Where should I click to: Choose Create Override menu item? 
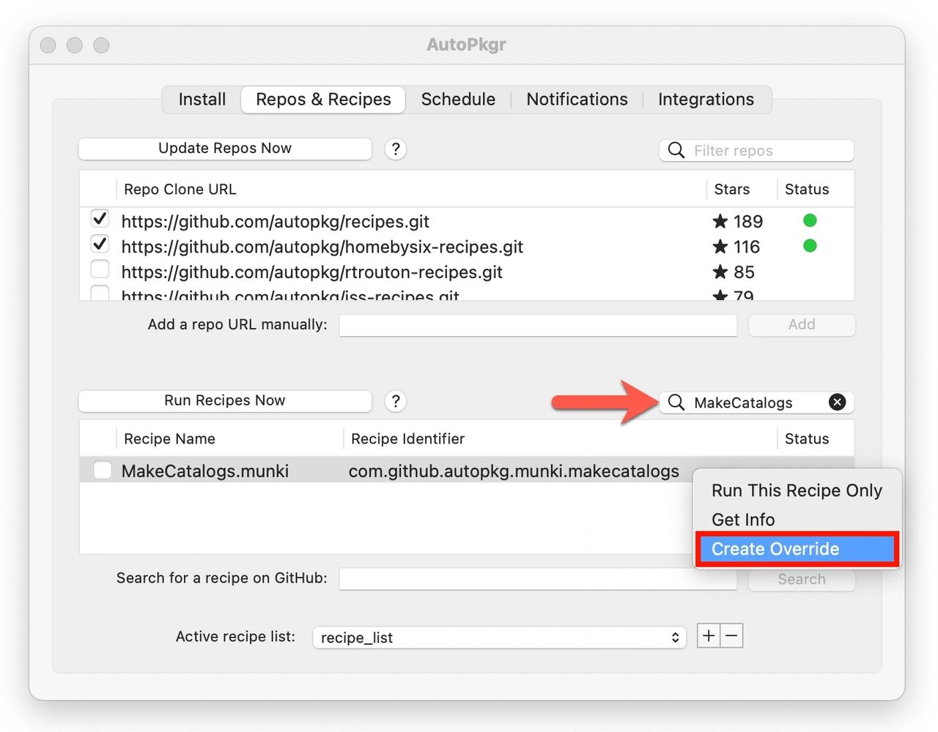(x=797, y=549)
